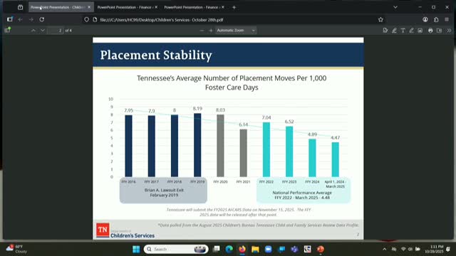Click the FFY 2022 axis label
The height and width of the screenshot is (256, 456).
click(x=266, y=182)
